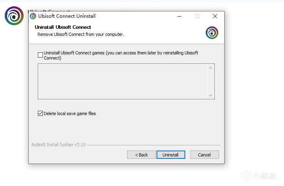
Task: Confirm removal with the Uninstall button
Action: point(171,155)
